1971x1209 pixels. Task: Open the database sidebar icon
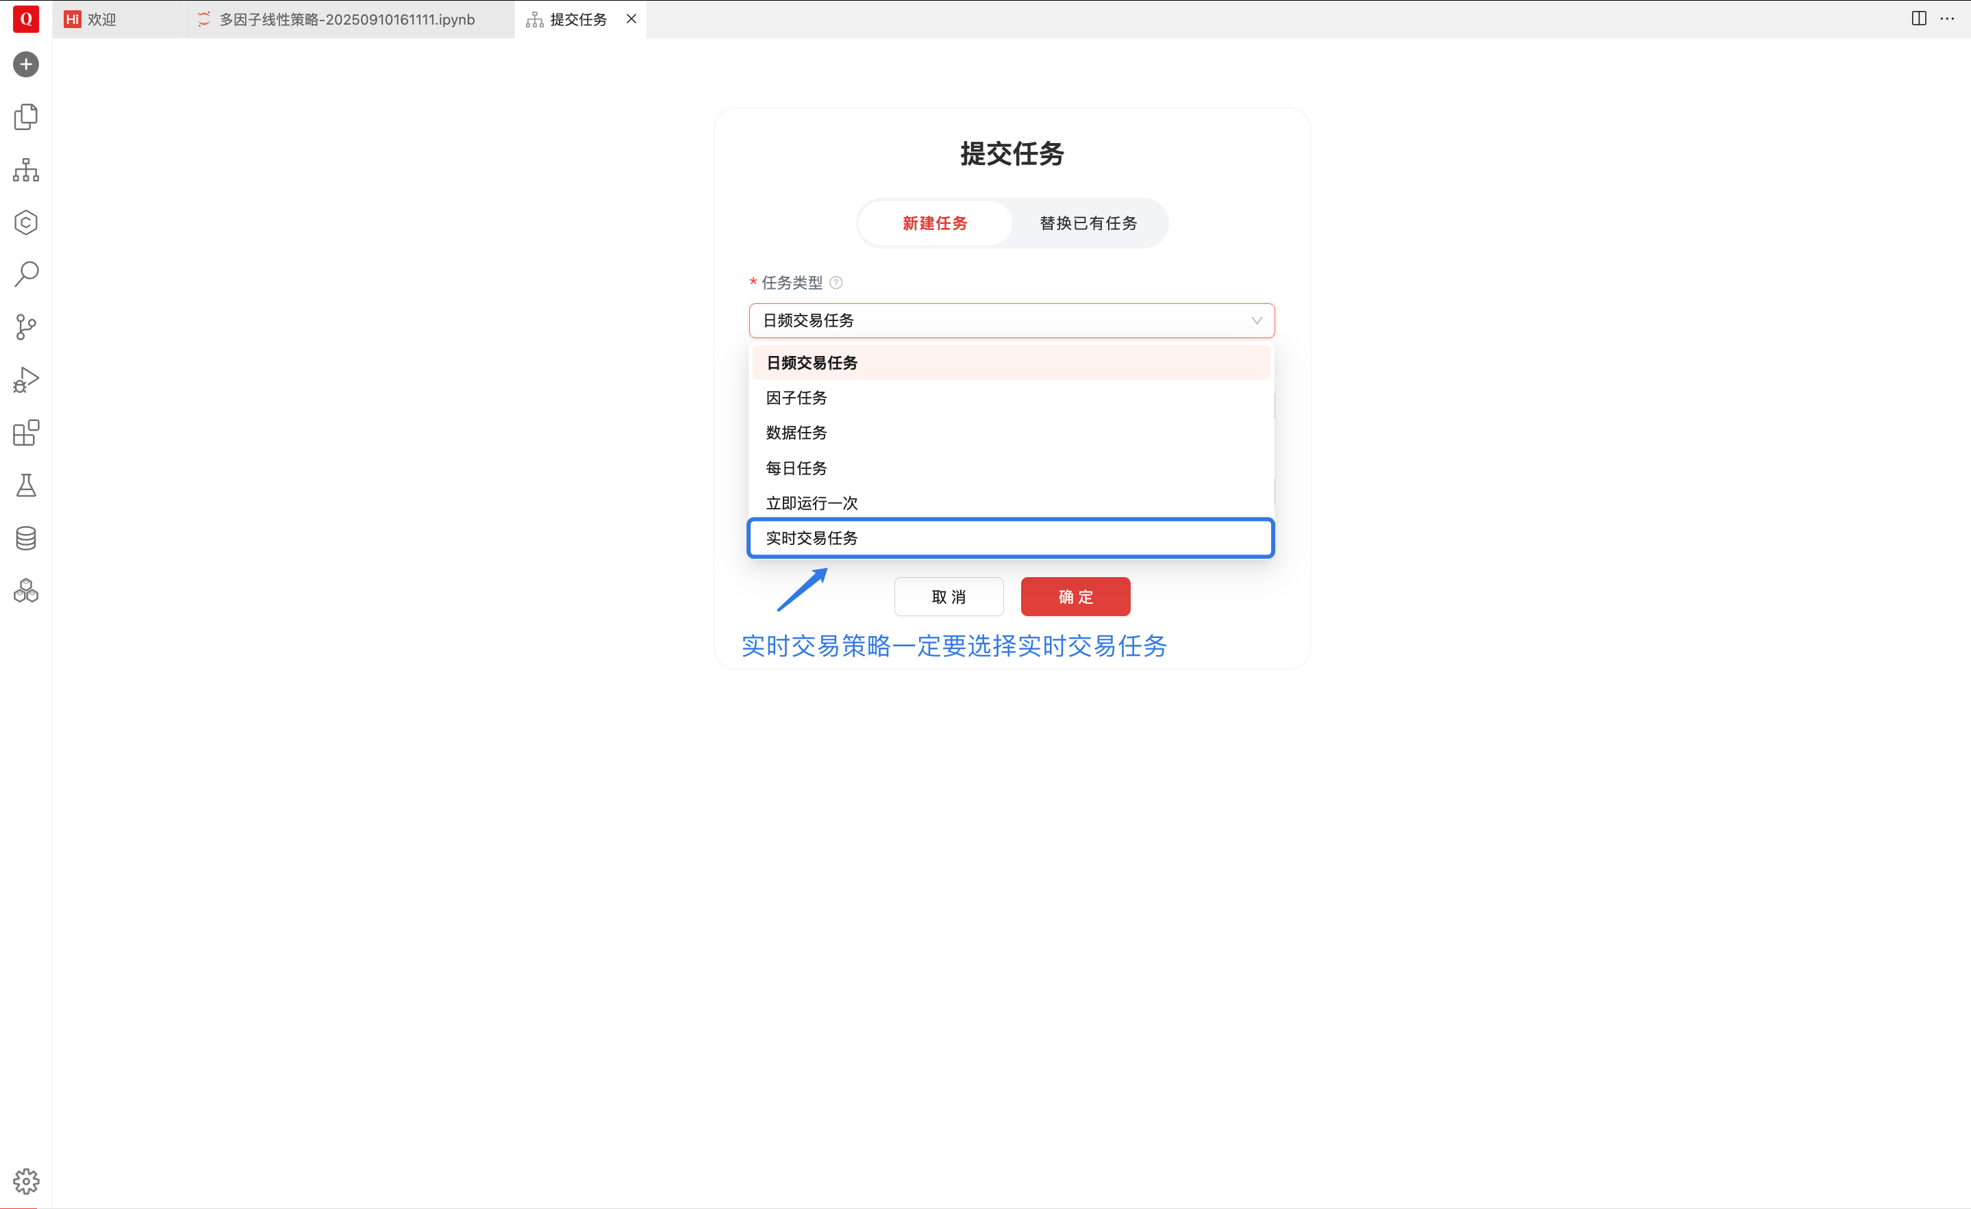tap(25, 538)
